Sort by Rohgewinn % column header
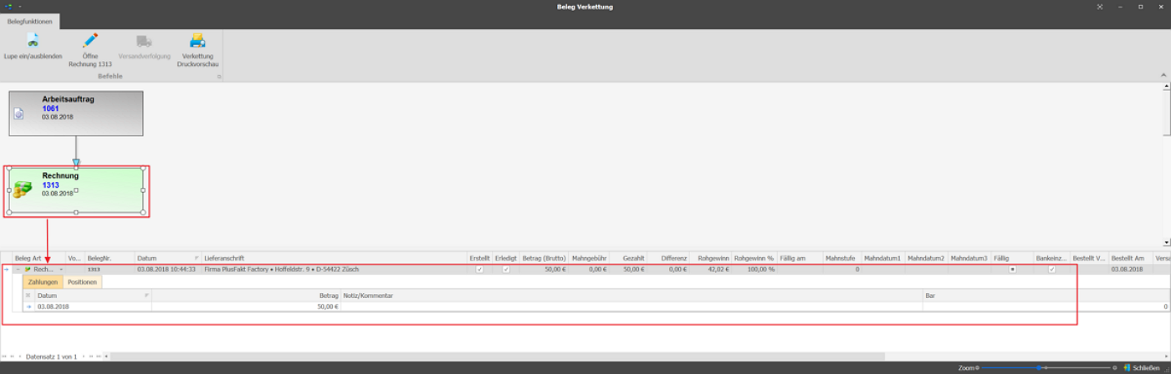Viewport: 1171px width, 374px height. 754,259
